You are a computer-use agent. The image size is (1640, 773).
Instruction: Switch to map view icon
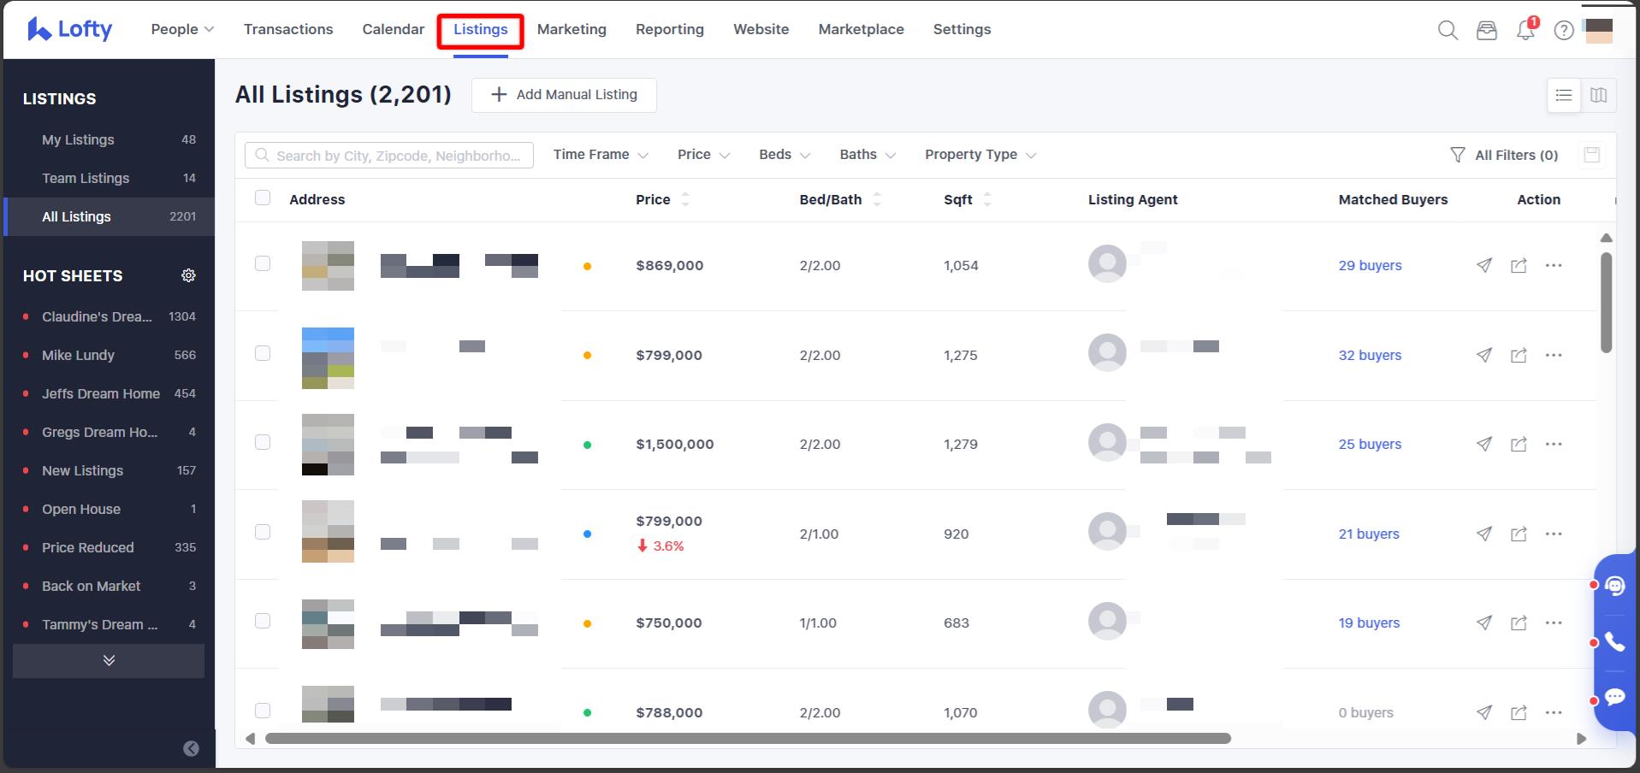pos(1598,95)
